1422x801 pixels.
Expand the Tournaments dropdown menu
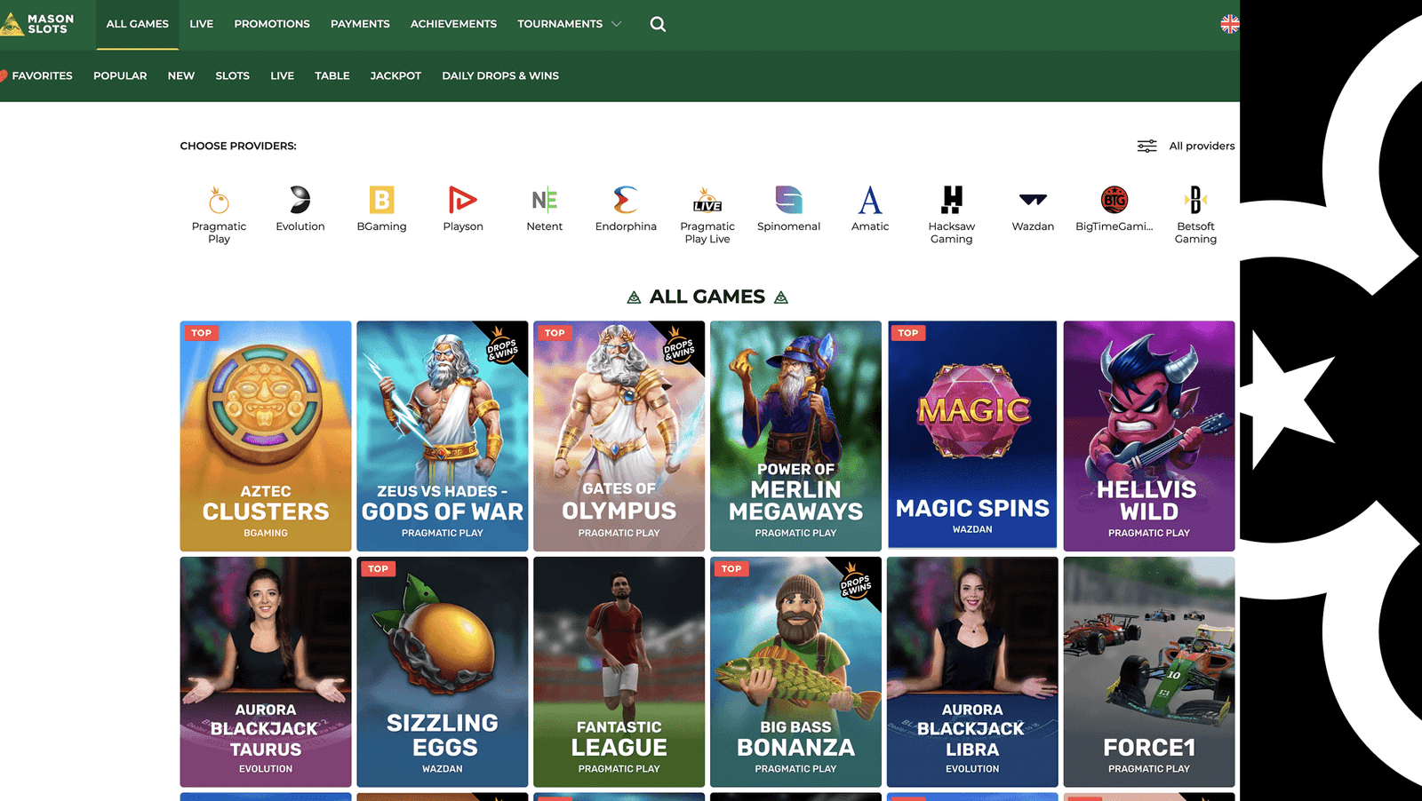(569, 24)
